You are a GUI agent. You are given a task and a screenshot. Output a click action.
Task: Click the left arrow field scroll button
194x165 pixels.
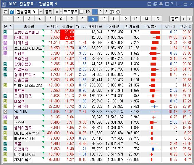(x=183, y=19)
